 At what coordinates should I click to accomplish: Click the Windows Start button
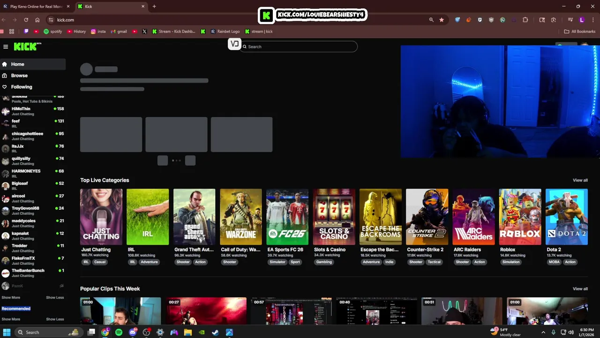(7, 332)
